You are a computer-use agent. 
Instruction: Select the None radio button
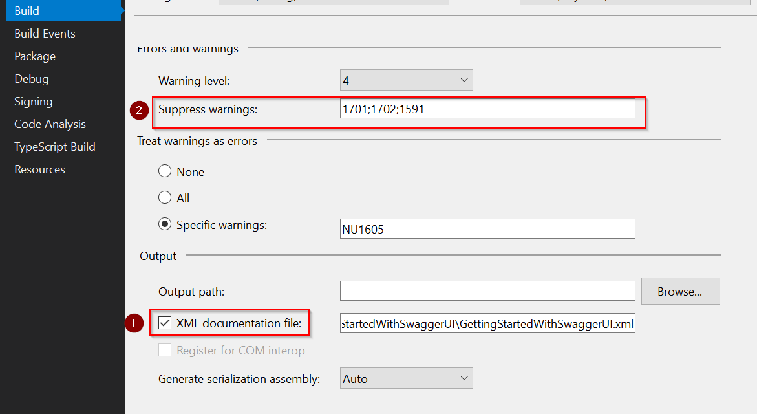[x=165, y=172]
